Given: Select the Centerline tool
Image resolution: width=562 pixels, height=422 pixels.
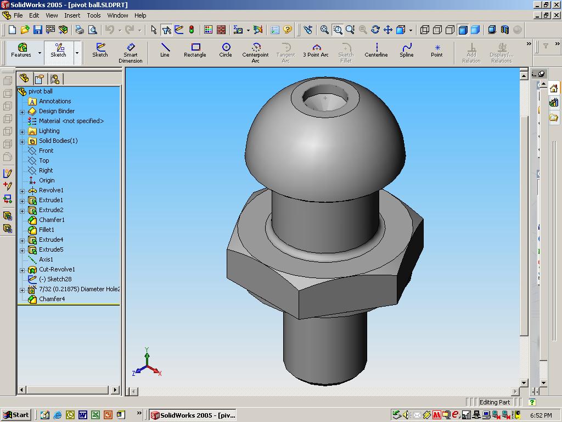Looking at the screenshot, I should pyautogui.click(x=376, y=50).
